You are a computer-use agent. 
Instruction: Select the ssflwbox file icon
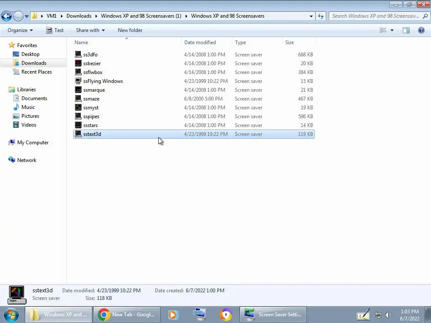coord(78,72)
